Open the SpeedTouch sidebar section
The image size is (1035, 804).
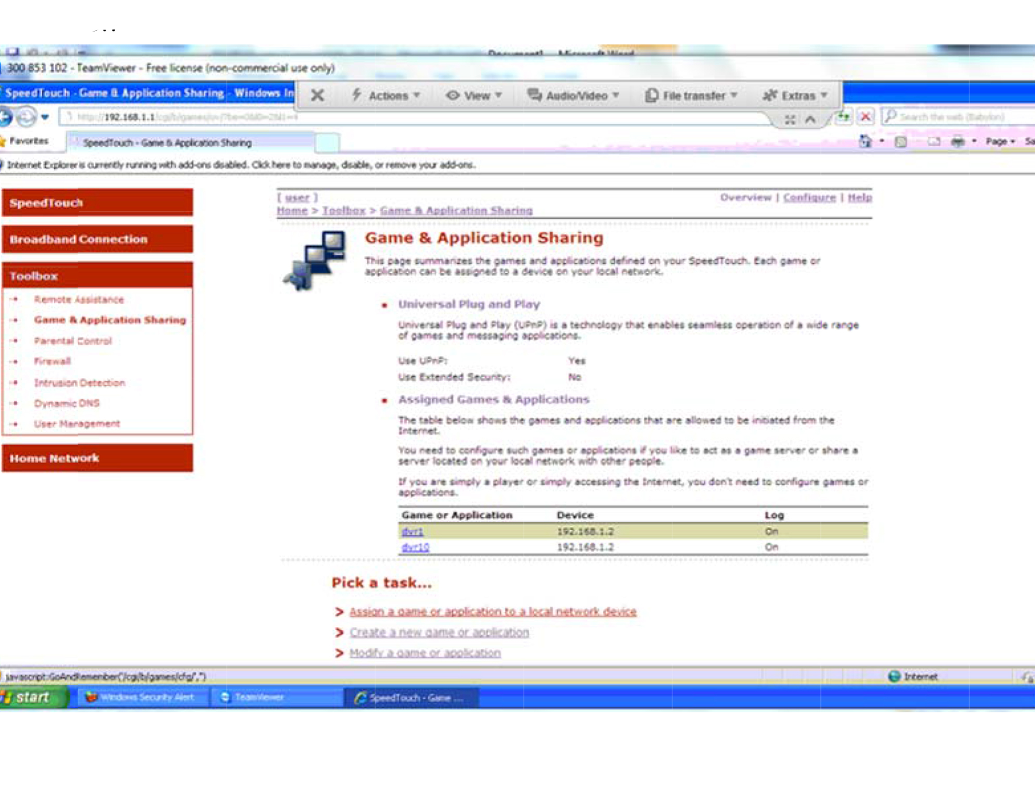point(97,203)
